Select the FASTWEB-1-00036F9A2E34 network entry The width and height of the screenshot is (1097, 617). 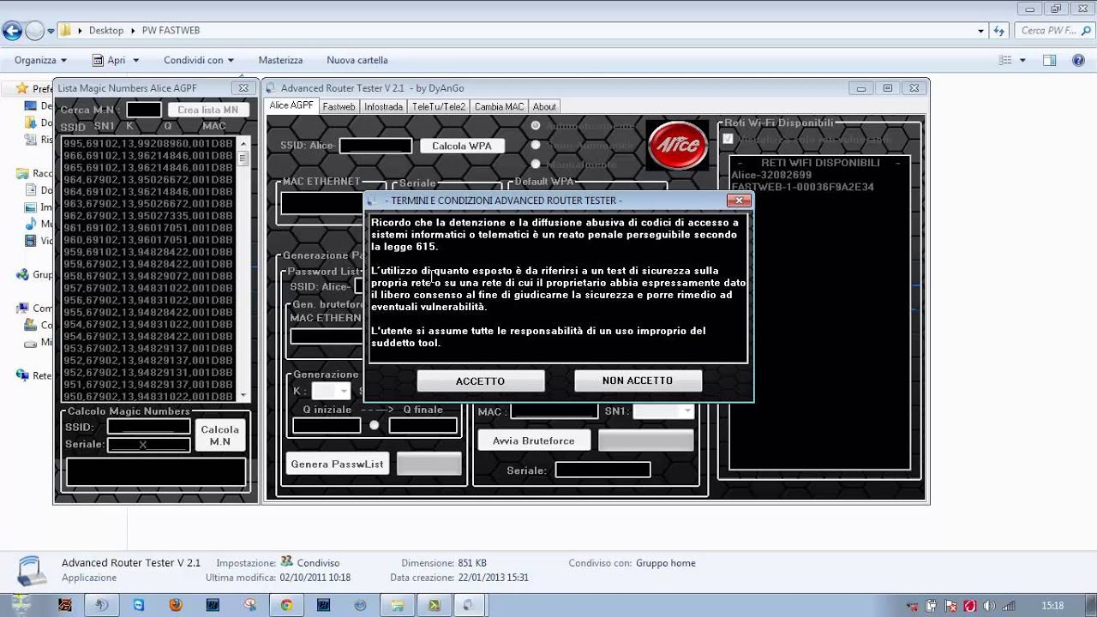pyautogui.click(x=802, y=187)
